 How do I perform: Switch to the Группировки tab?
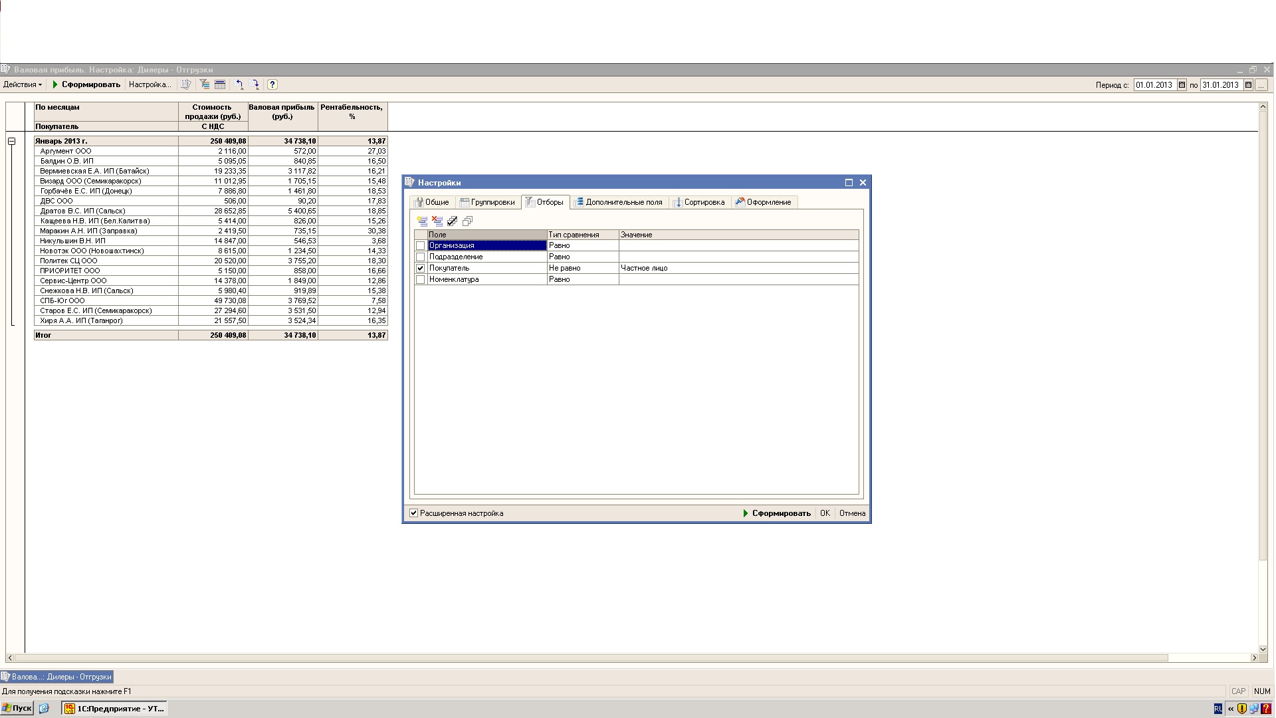coord(487,202)
